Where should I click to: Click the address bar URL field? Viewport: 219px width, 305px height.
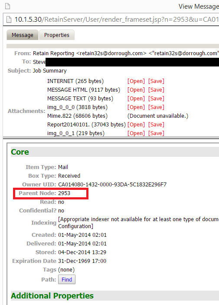click(117, 20)
